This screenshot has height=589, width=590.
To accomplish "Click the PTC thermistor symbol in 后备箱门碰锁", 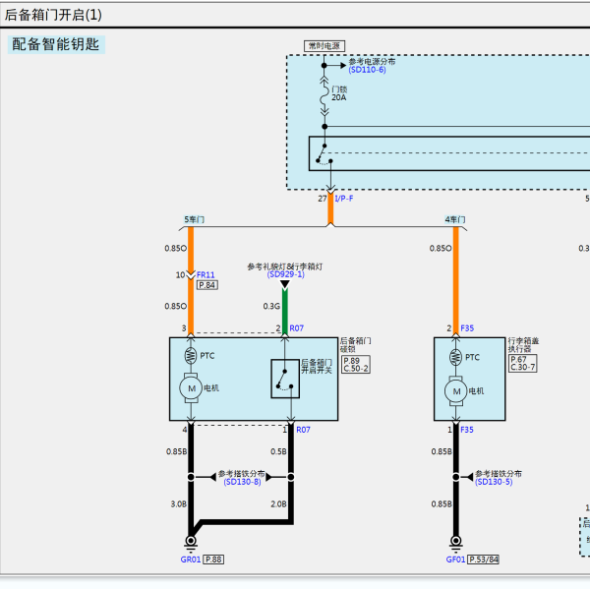I will [191, 356].
